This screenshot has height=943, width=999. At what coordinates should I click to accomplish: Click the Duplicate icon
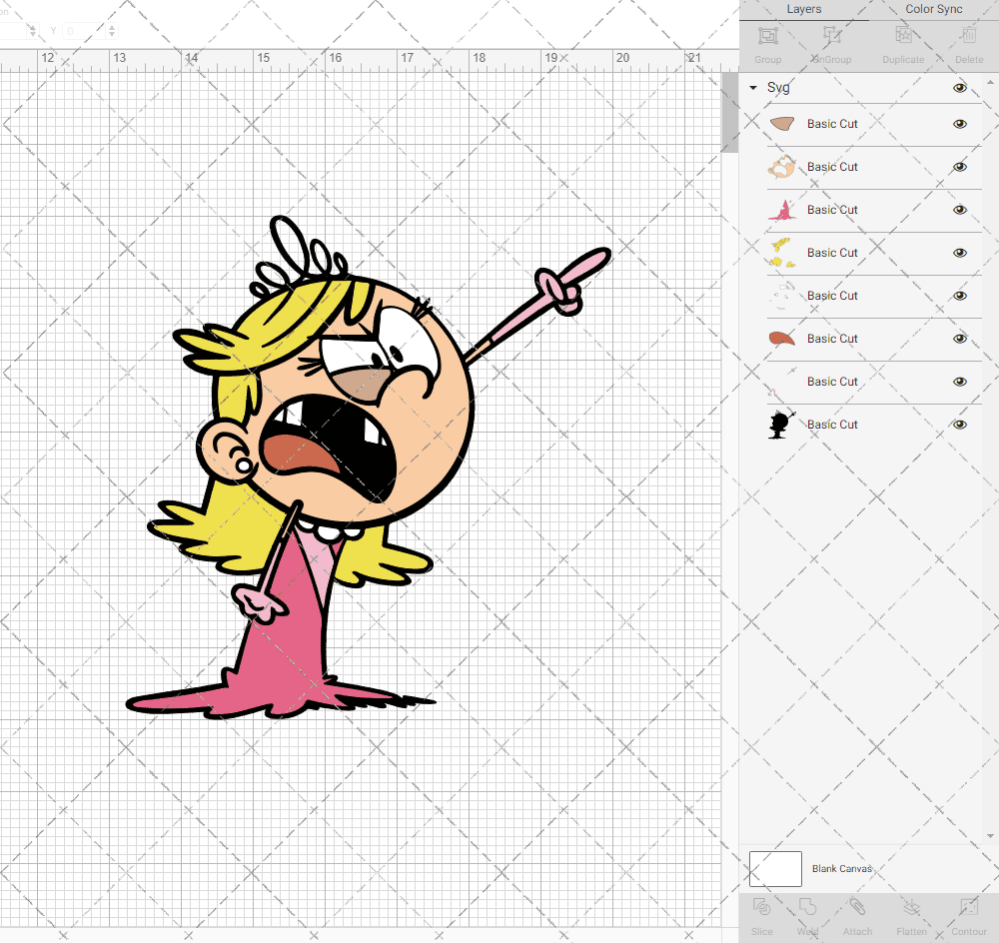click(x=903, y=36)
